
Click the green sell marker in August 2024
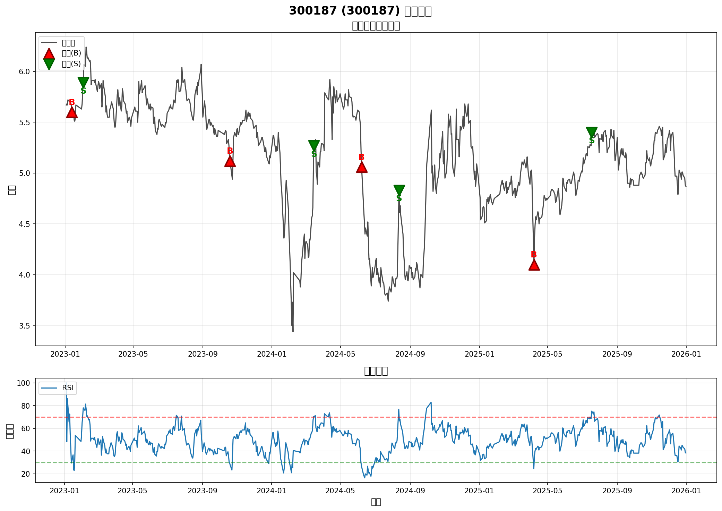point(399,190)
